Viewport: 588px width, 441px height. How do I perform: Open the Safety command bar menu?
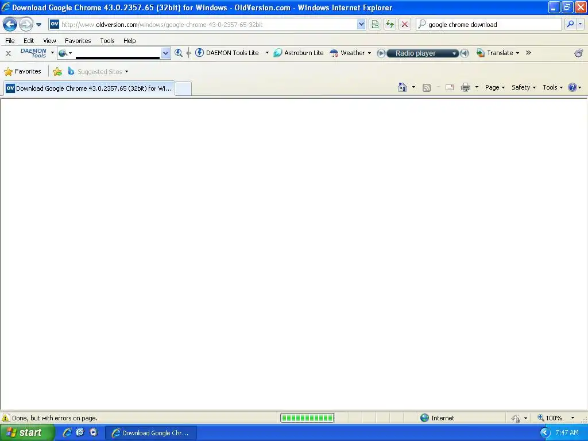click(524, 87)
